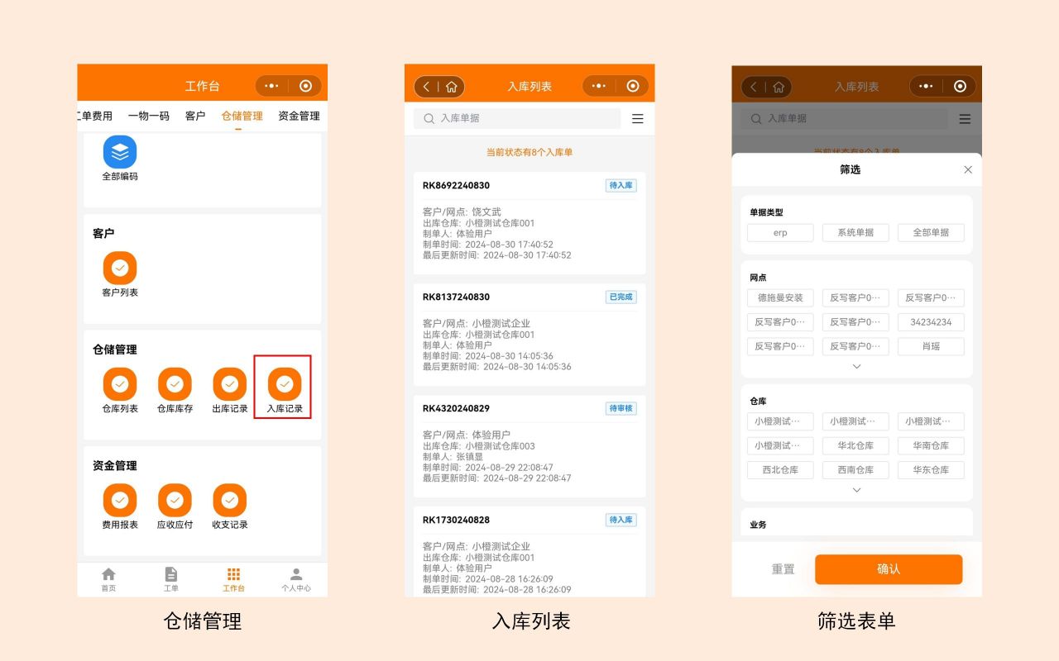This screenshot has width=1059, height=661.
Task: Click 待审核 tag on RK4320240829
Action: click(x=621, y=409)
